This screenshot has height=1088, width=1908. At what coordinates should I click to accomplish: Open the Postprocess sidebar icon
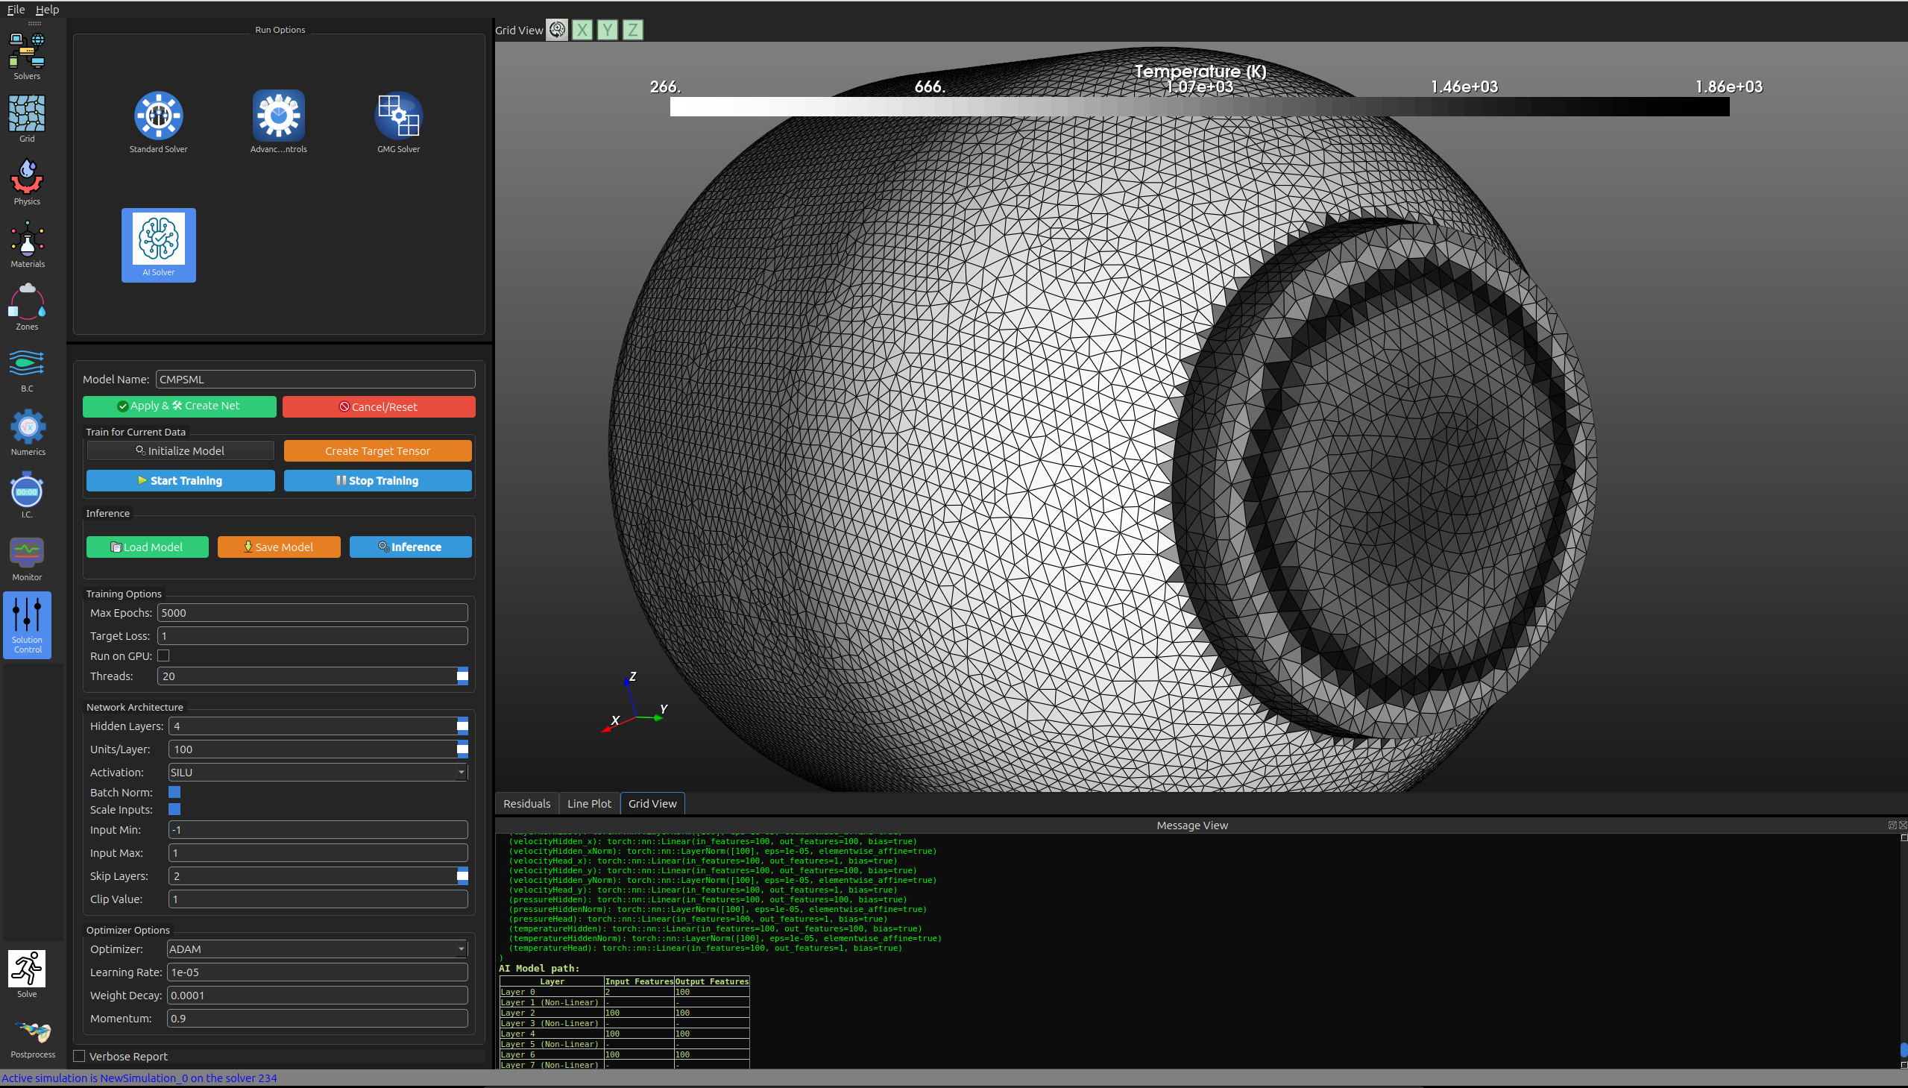(x=33, y=1032)
